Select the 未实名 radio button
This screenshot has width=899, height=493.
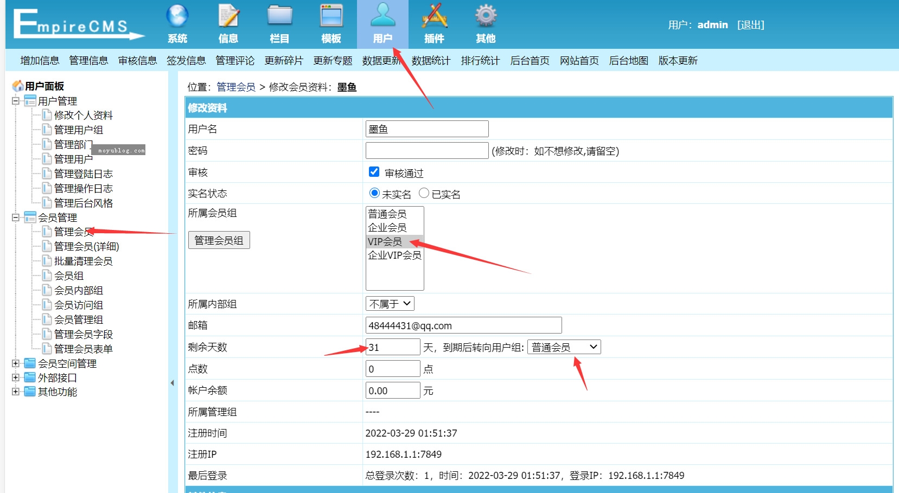click(373, 193)
